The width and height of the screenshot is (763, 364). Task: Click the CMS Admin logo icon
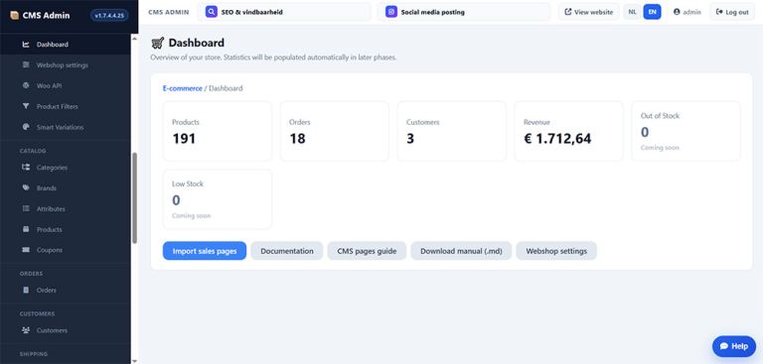click(x=15, y=15)
